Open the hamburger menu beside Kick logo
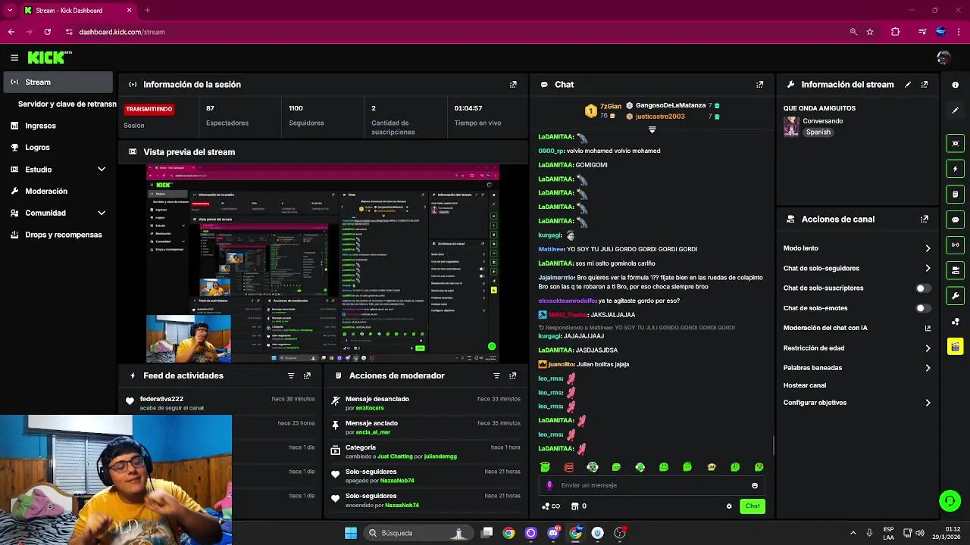Image resolution: width=970 pixels, height=545 pixels. tap(14, 58)
